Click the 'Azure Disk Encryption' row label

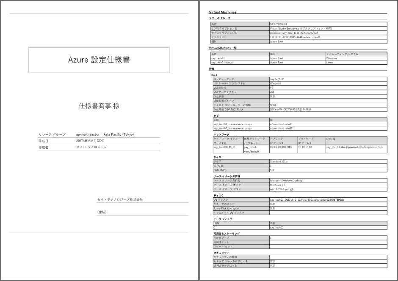pos(227,209)
